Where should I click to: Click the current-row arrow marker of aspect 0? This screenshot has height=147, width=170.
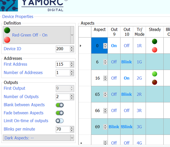point(80,46)
